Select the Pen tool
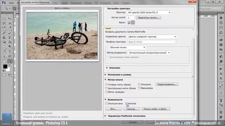 point(4,52)
